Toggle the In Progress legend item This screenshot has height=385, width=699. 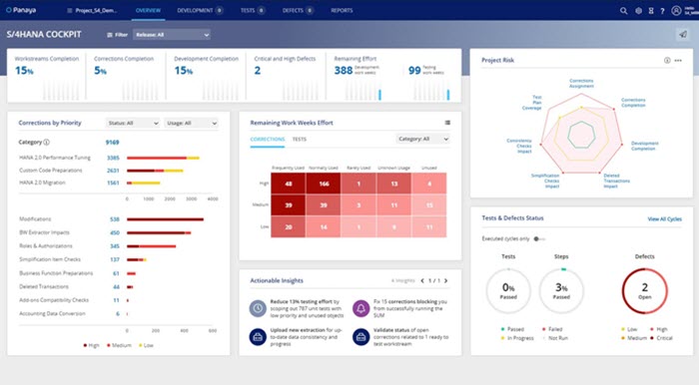point(517,338)
